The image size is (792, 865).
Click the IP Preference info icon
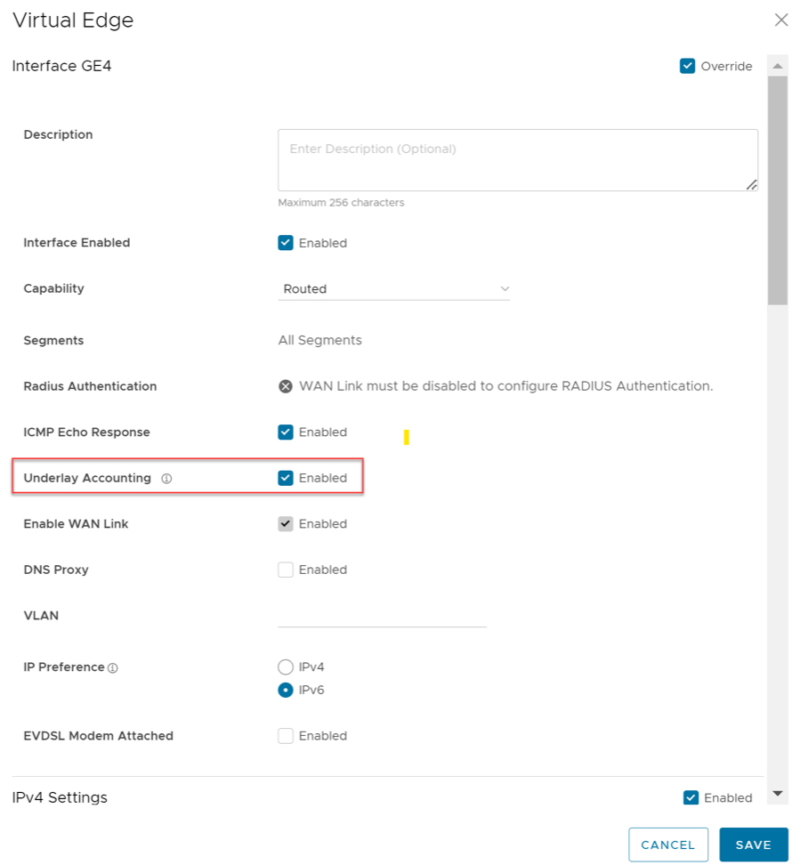[113, 667]
